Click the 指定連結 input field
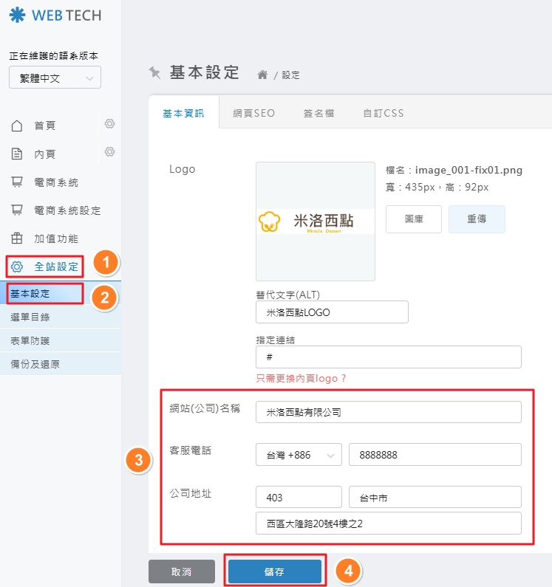 (x=389, y=357)
